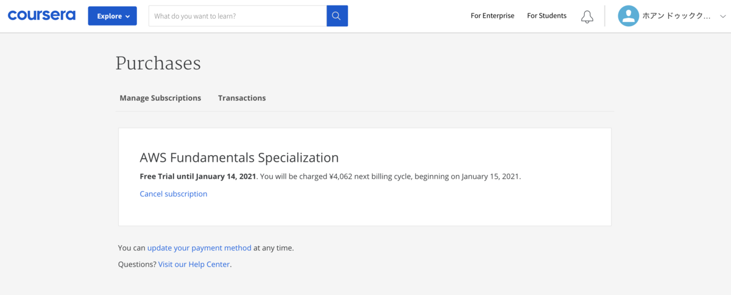Screen dimensions: 731x295
Task: Click the Purchases page heading
Action: pyautogui.click(x=158, y=63)
